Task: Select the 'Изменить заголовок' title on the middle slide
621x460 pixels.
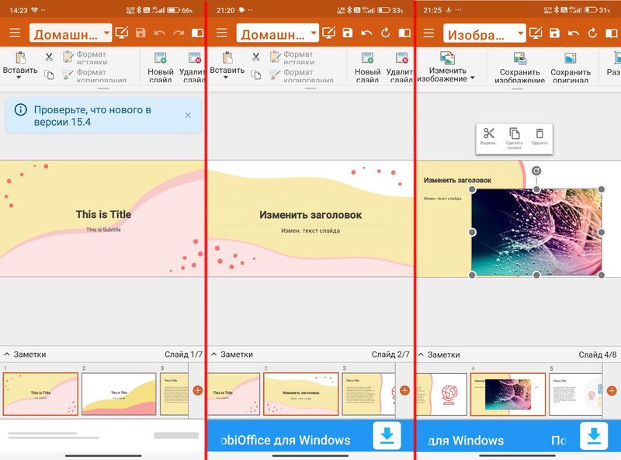Action: 310,215
